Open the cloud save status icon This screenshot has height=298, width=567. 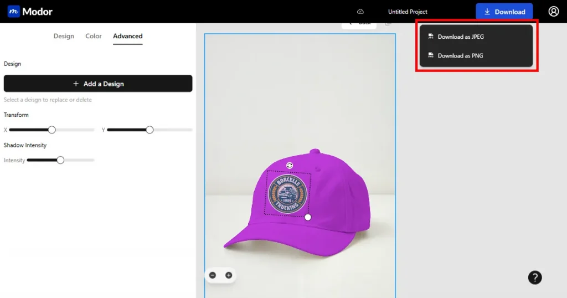point(360,12)
